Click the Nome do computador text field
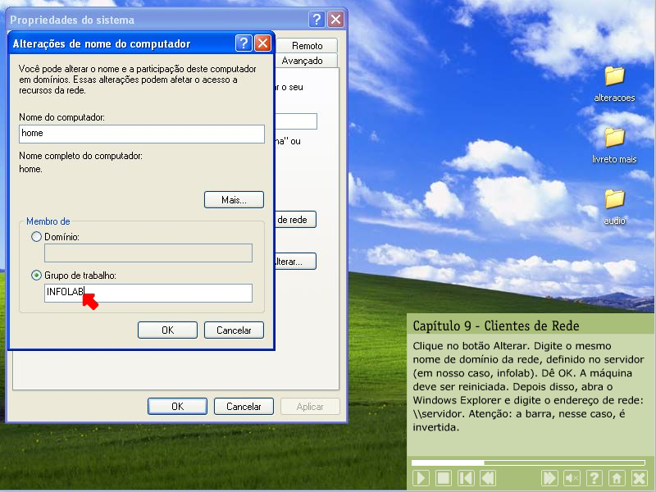The width and height of the screenshot is (656, 492). tap(141, 134)
